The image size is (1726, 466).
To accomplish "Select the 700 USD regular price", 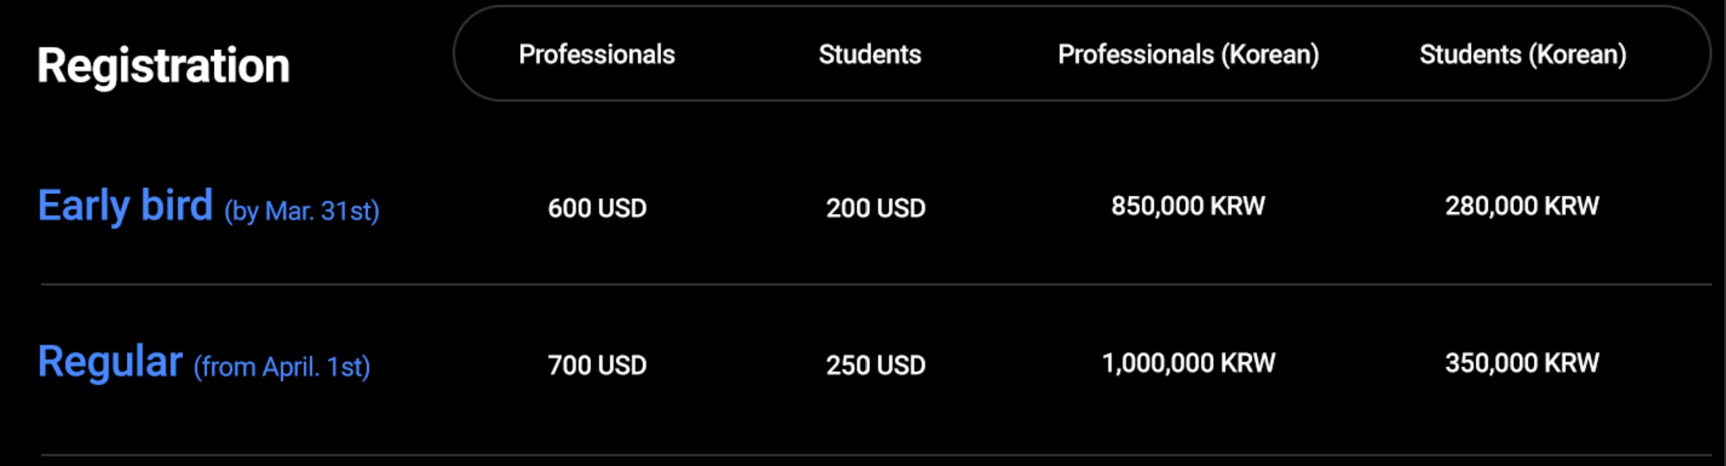I will point(597,365).
